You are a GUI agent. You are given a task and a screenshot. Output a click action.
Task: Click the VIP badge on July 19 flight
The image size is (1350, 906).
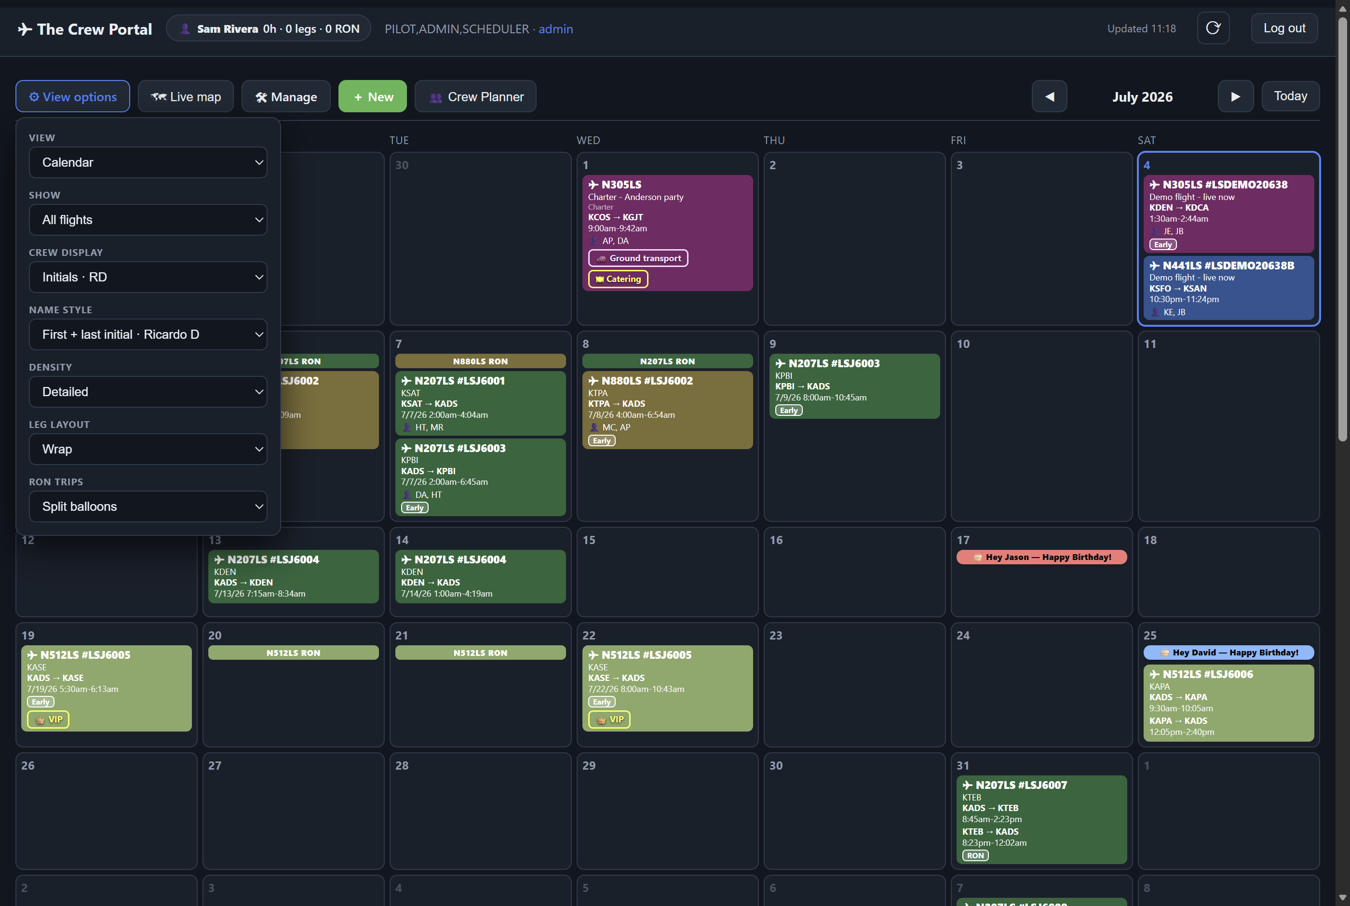48,719
